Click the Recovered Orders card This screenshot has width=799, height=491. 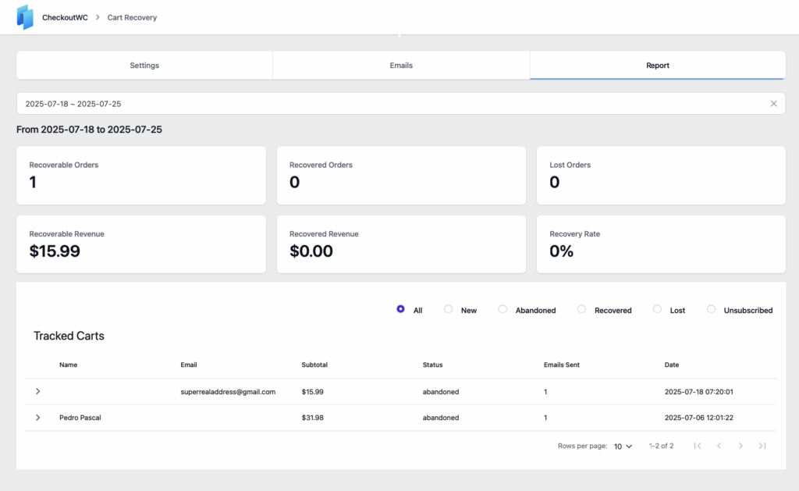(401, 176)
